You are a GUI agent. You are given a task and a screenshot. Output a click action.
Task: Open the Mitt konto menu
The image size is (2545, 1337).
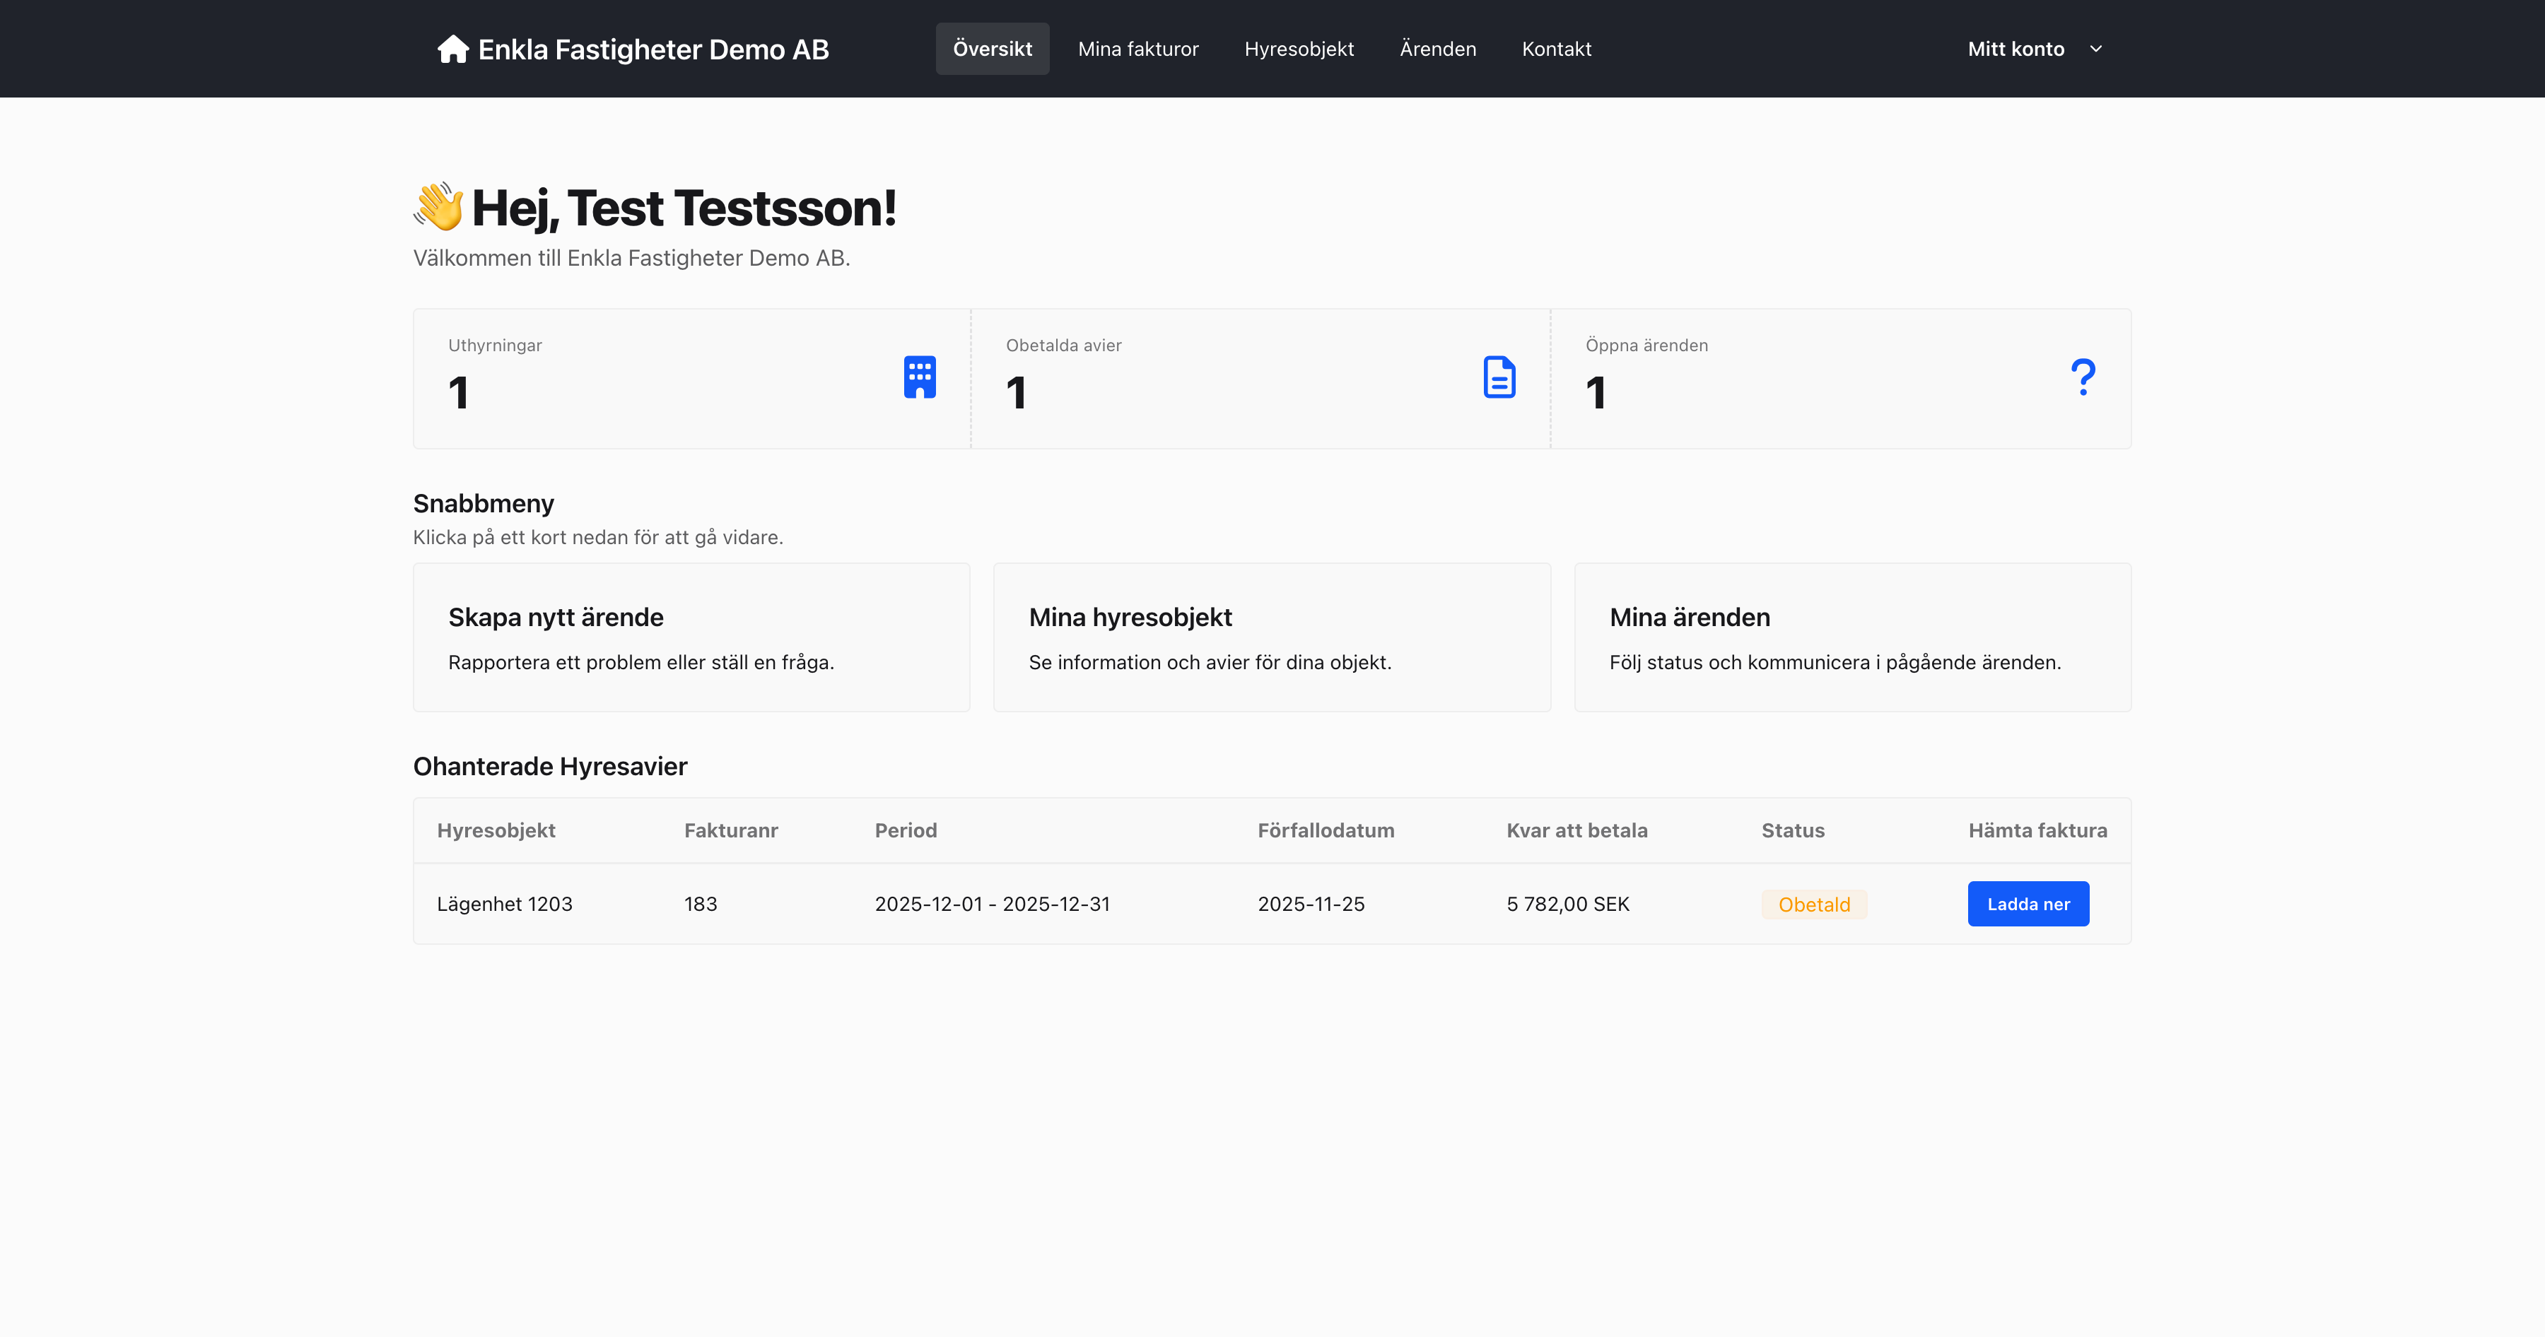(2015, 49)
